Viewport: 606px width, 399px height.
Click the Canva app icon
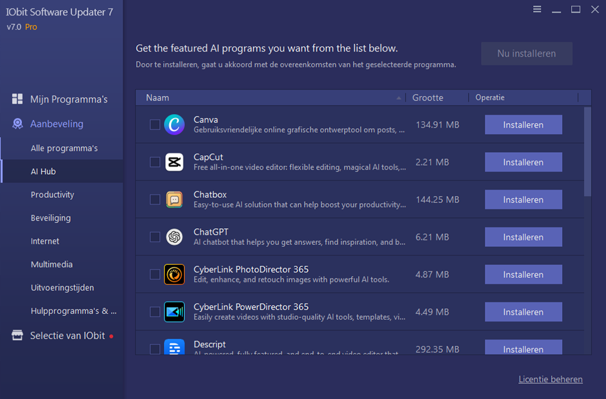[174, 124]
